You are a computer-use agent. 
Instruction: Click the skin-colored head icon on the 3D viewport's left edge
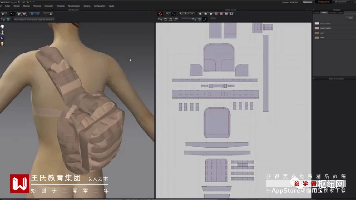[x=2, y=44]
